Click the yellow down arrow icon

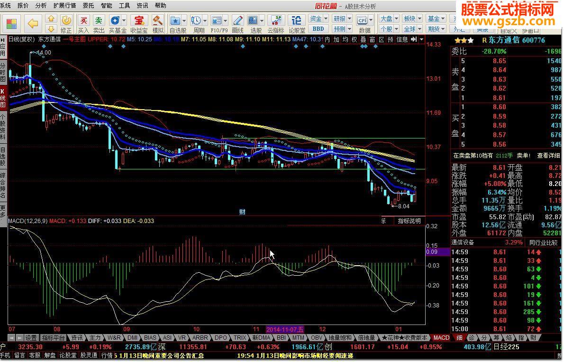(51, 29)
